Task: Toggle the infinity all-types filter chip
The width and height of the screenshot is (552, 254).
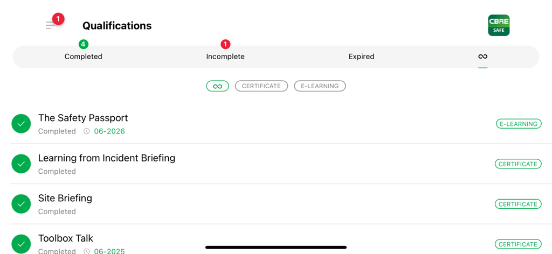Action: point(217,86)
